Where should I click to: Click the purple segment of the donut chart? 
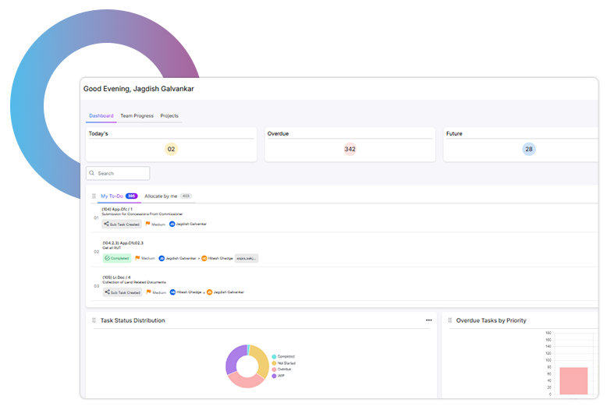click(235, 359)
